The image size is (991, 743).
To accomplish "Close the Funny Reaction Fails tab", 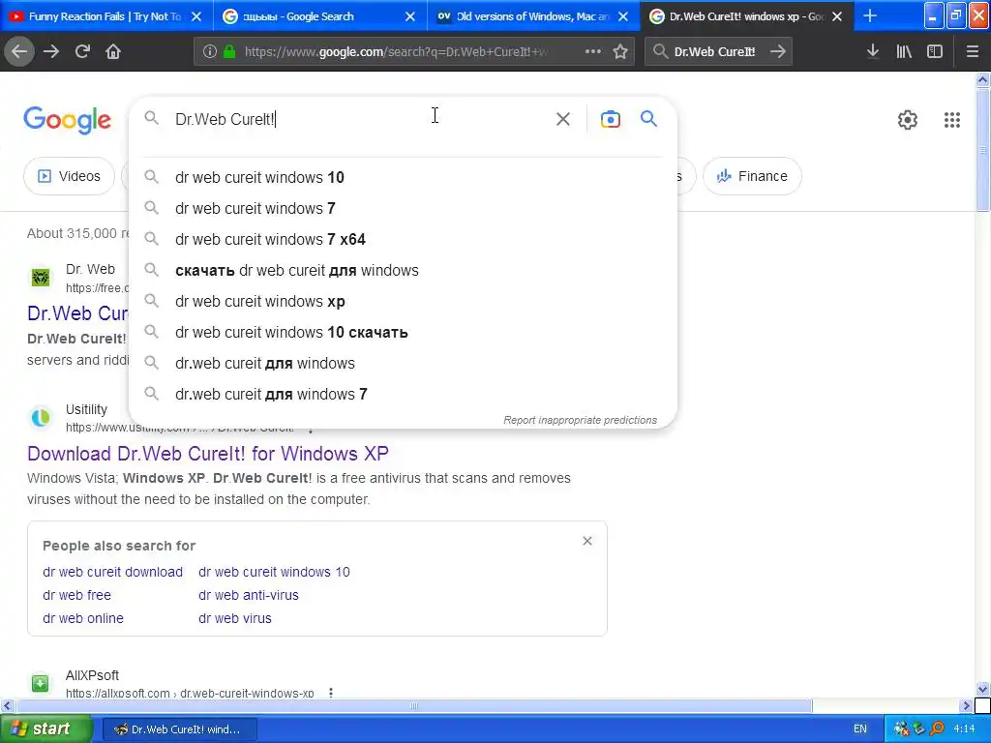I will coord(196,16).
